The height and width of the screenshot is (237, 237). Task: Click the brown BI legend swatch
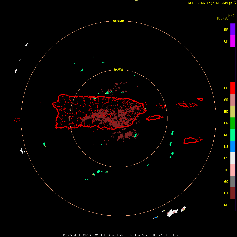point(233,193)
